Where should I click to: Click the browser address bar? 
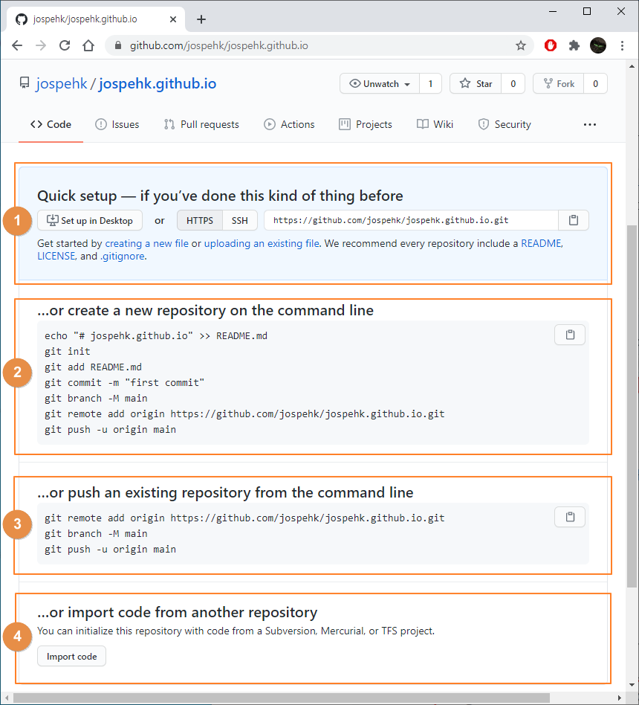pyautogui.click(x=319, y=45)
